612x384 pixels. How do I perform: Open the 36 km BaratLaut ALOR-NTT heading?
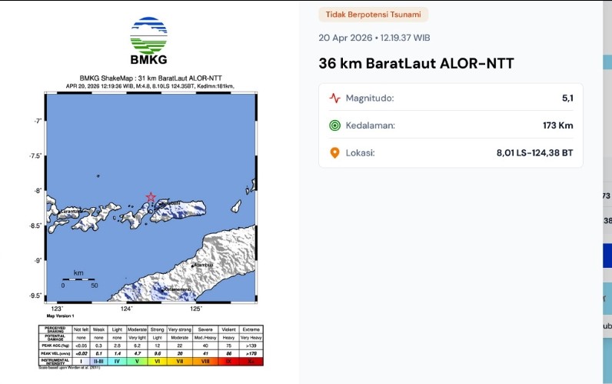tap(416, 64)
